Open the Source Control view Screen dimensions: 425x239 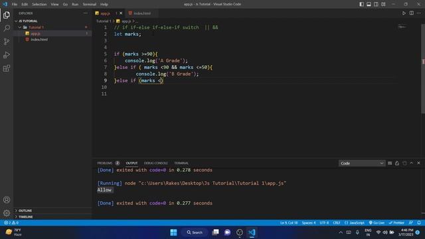(7, 41)
